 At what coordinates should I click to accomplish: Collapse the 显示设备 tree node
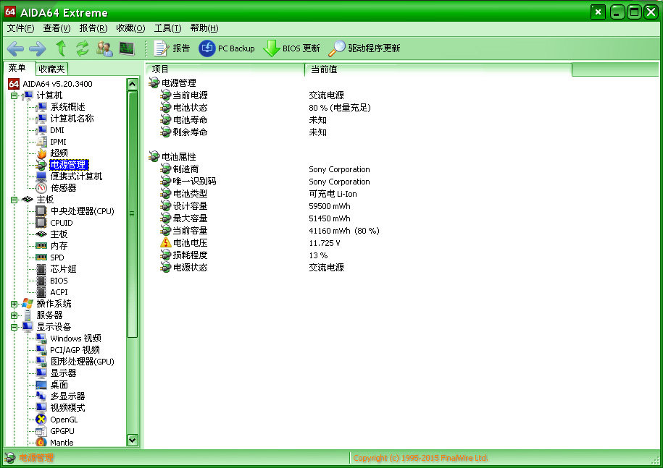14,327
